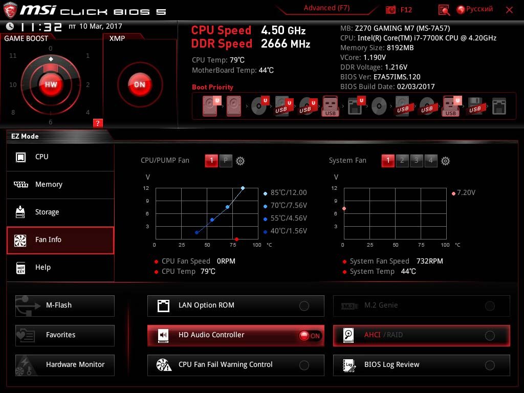
Task: Toggle the XMP ON button
Action: pos(140,84)
